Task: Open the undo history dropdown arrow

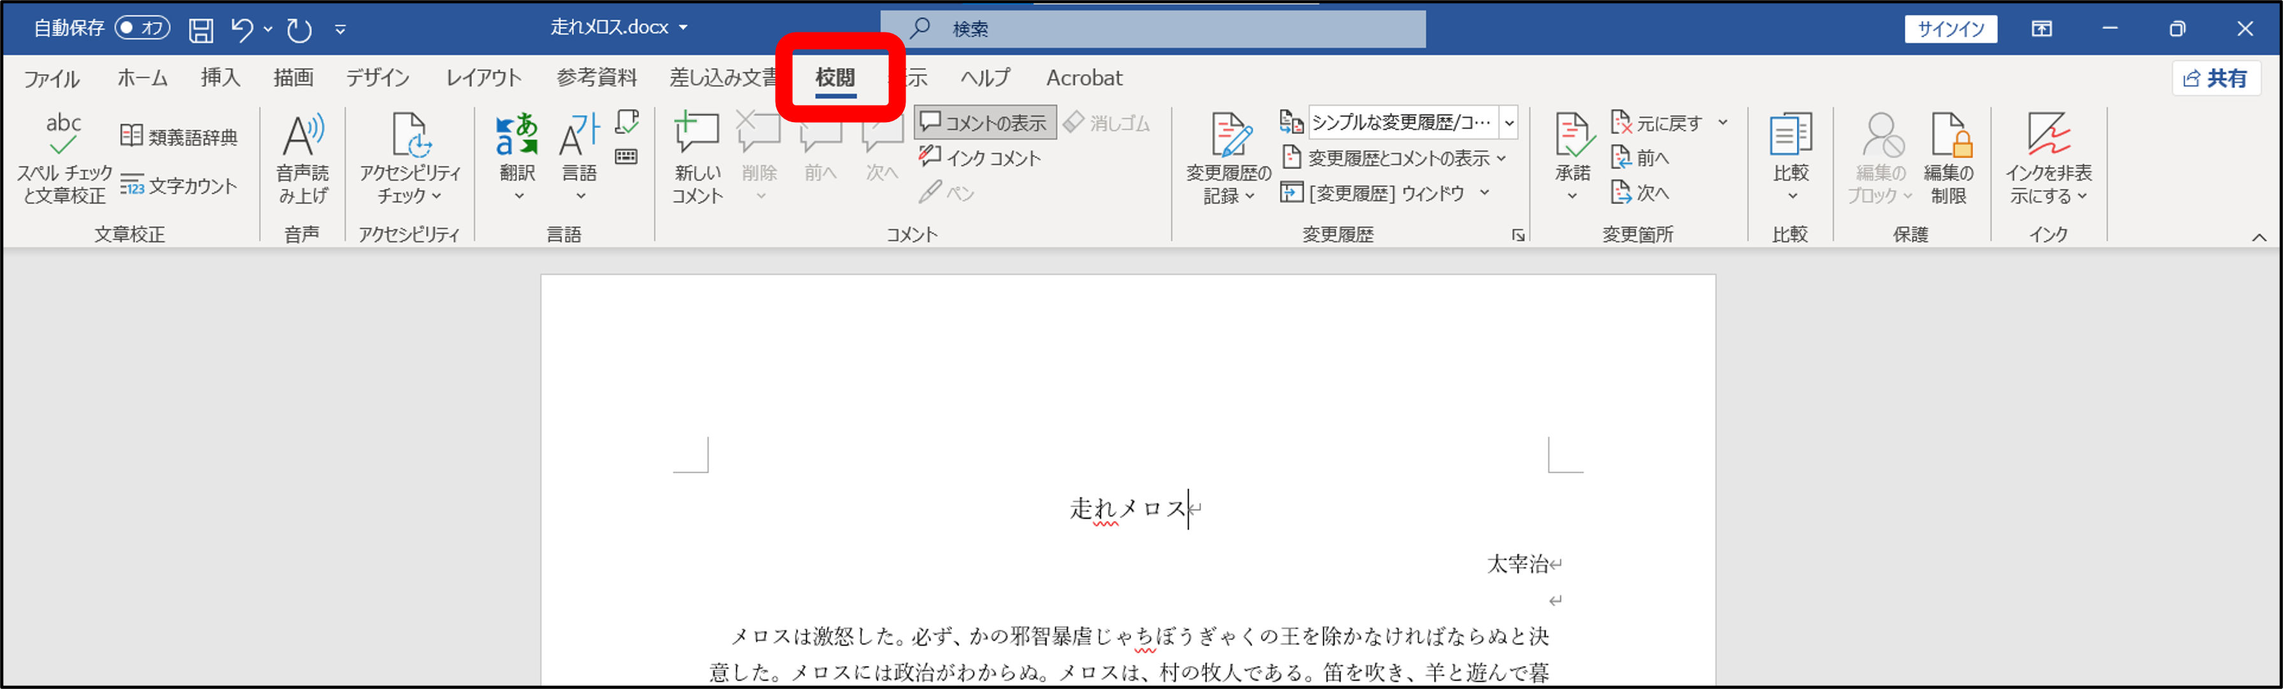Action: (267, 29)
